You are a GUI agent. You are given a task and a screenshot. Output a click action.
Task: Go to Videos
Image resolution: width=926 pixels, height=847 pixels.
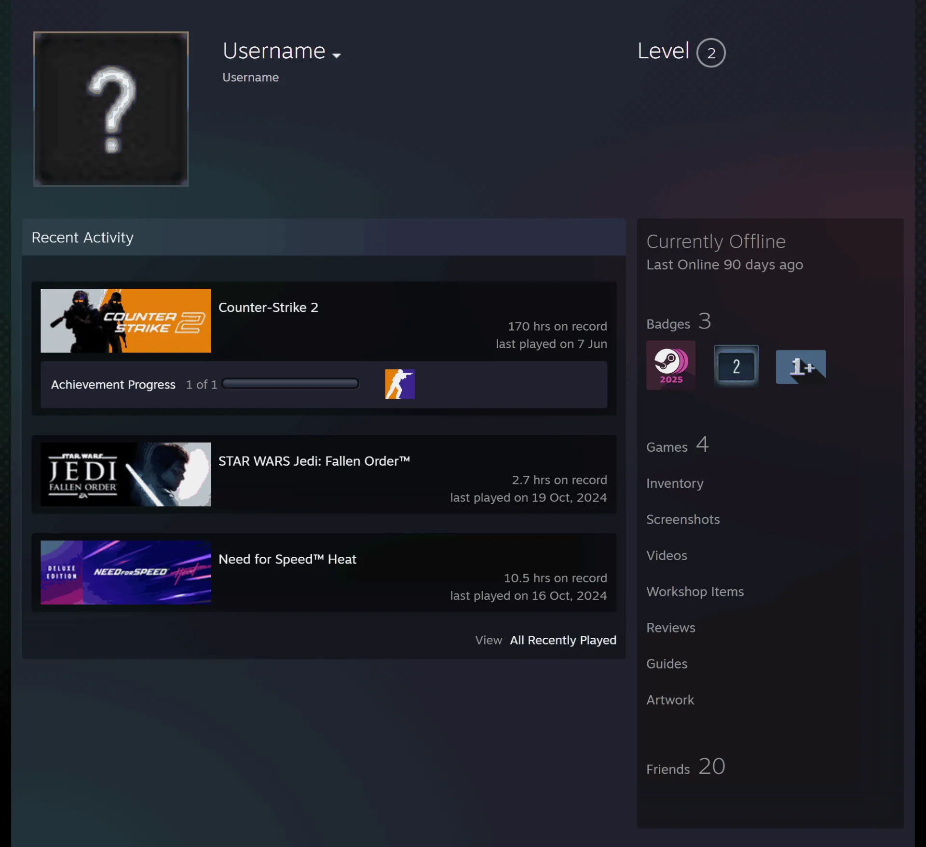[667, 555]
